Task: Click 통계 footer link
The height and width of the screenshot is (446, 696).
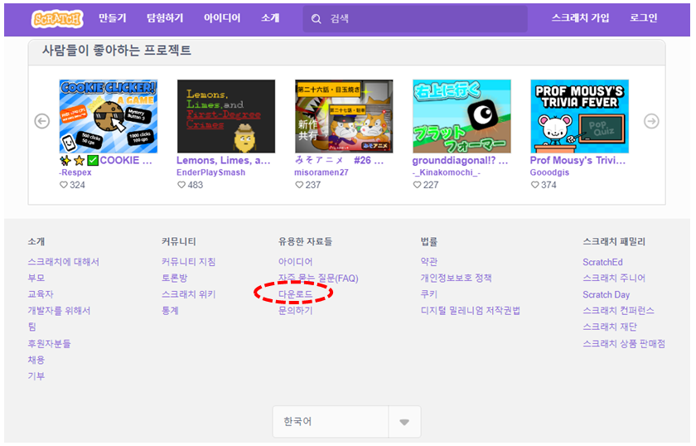Action: (170, 311)
